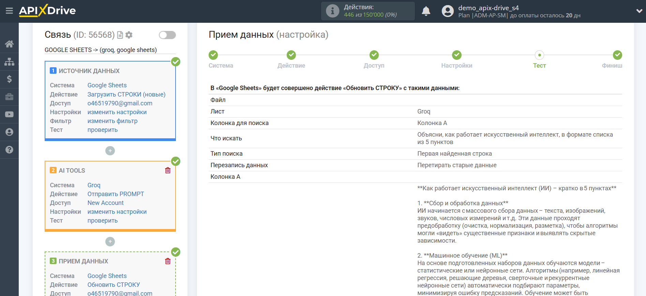The width and height of the screenshot is (646, 296).
Task: Go to Система step
Action: coord(213,55)
